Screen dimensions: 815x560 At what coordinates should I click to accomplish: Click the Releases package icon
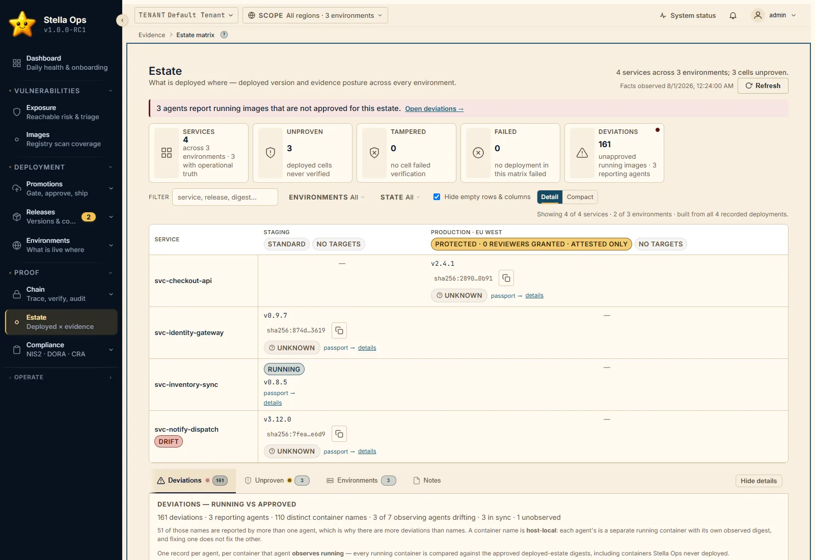tap(17, 217)
